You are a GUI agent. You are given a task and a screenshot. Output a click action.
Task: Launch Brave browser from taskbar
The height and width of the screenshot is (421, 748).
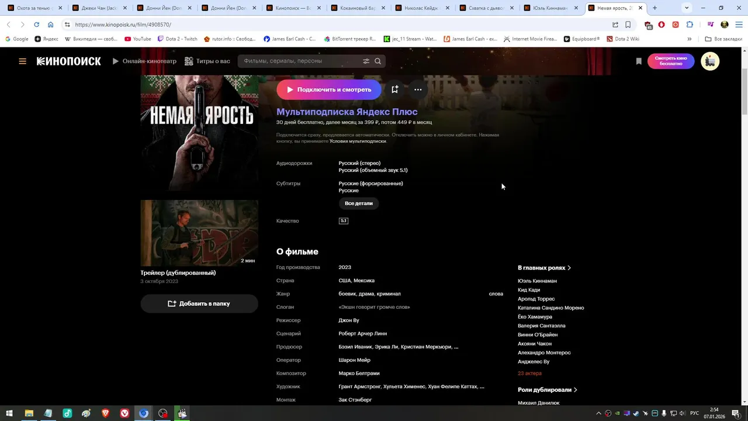(x=106, y=413)
